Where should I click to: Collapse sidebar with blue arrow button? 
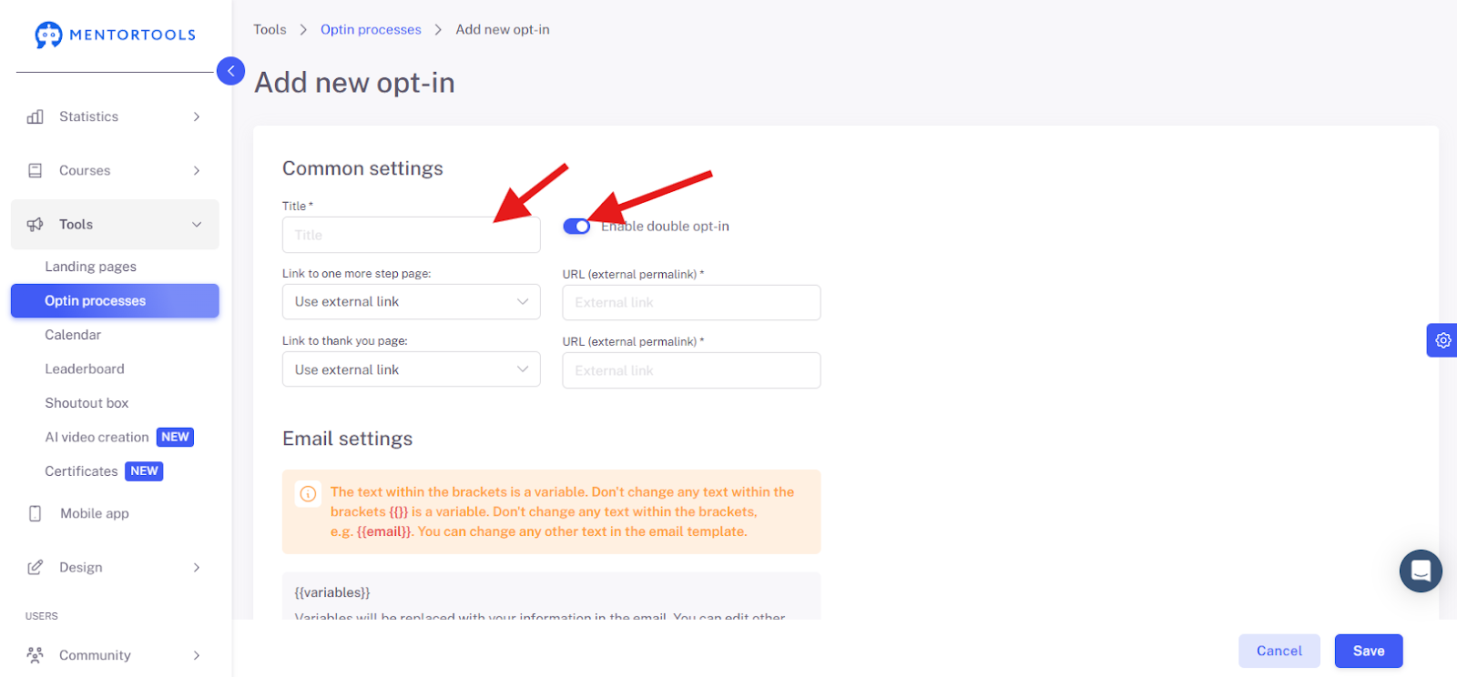pos(230,70)
